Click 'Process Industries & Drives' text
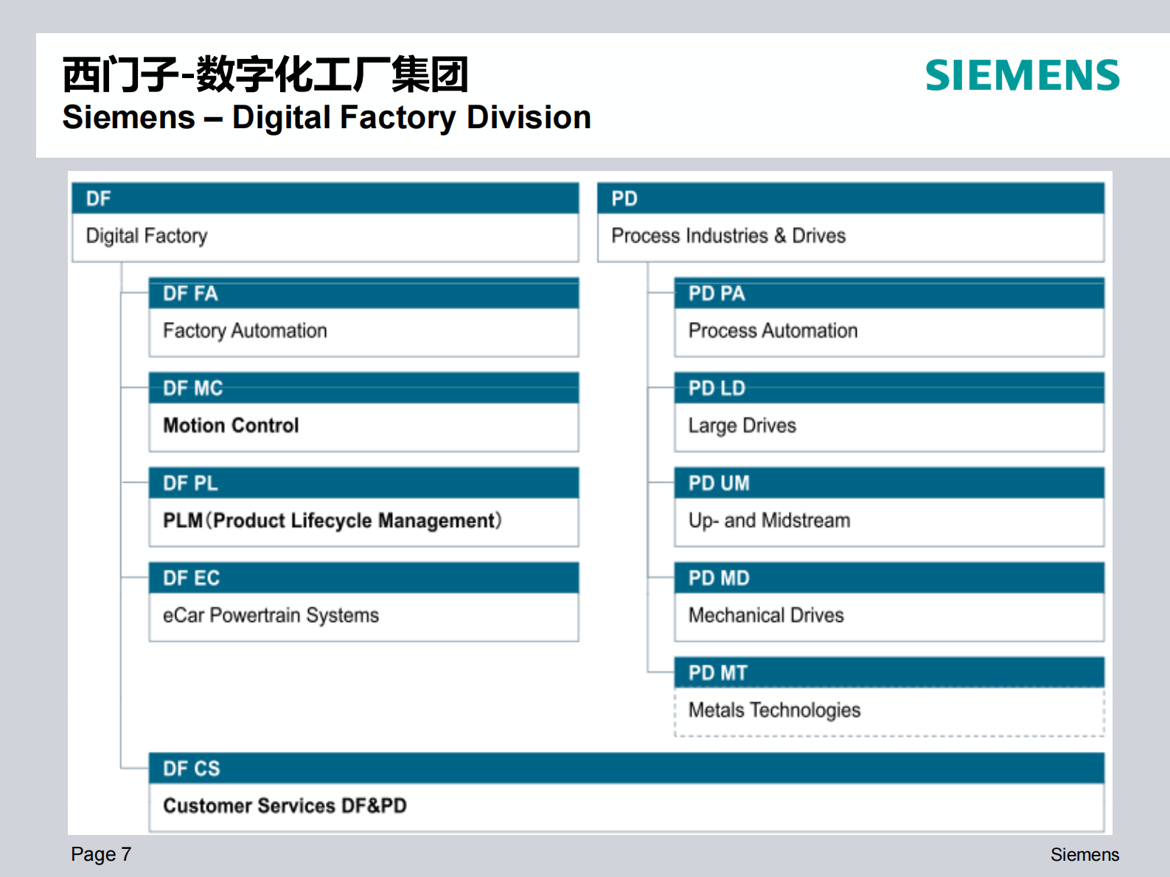The height and width of the screenshot is (877, 1170). click(x=728, y=236)
